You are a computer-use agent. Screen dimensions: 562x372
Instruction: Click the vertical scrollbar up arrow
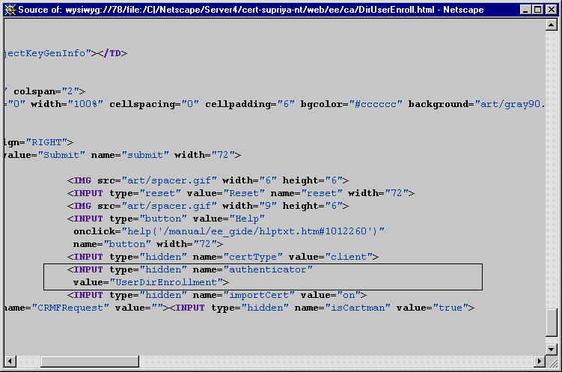click(x=551, y=25)
